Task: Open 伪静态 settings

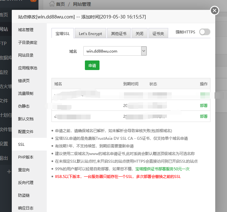Action: pyautogui.click(x=29, y=106)
